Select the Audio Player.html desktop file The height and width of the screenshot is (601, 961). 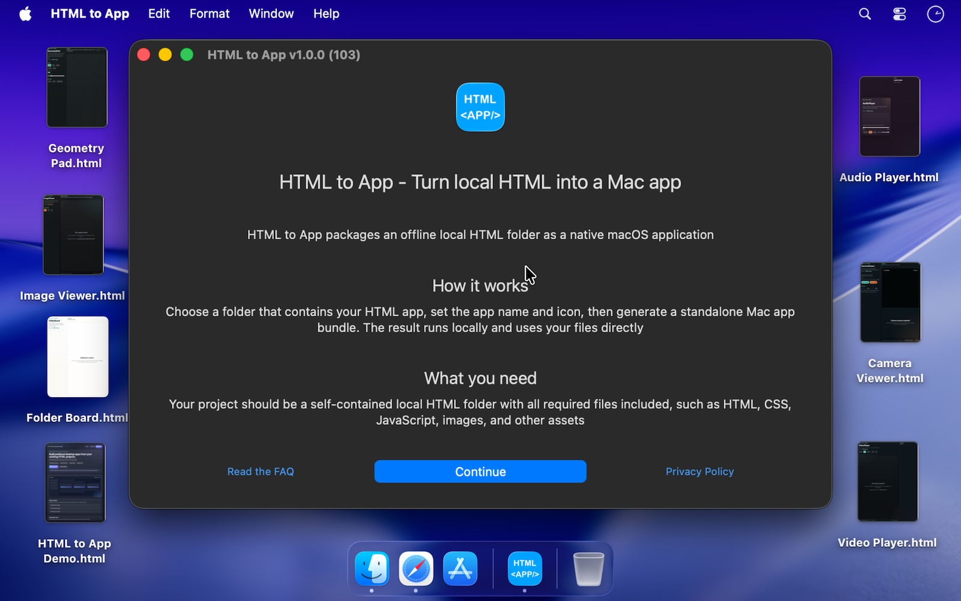pos(889,116)
